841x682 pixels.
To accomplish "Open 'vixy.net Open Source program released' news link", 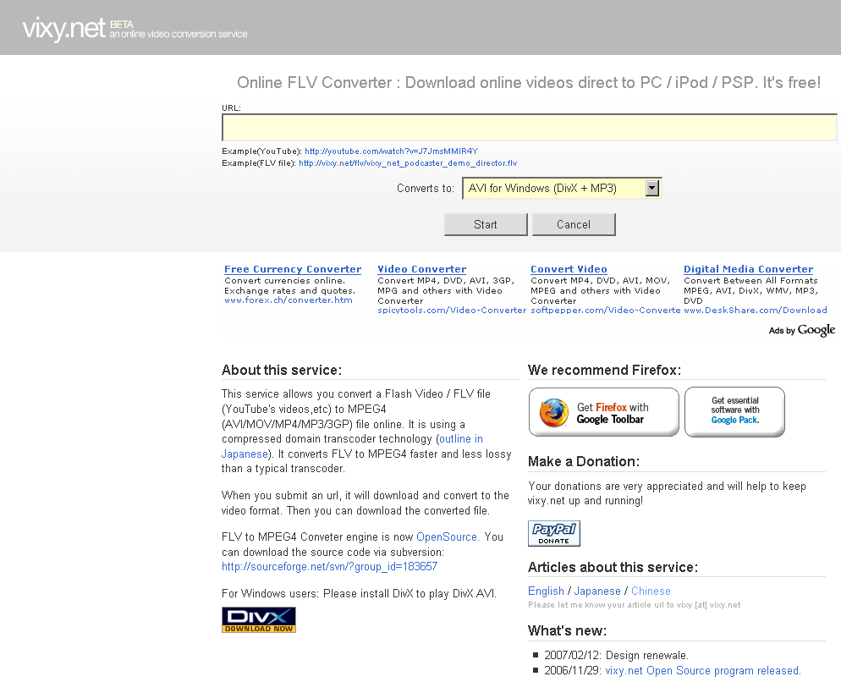I will [x=703, y=671].
